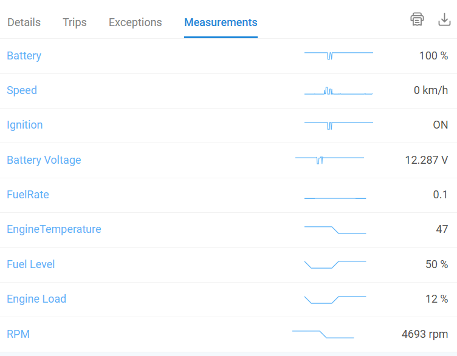Open the Battery measurement link
The image size is (457, 356).
[24, 56]
